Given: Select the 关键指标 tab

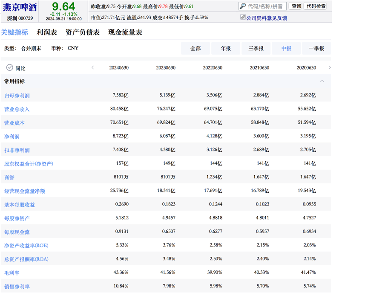Looking at the screenshot, I should (14, 32).
